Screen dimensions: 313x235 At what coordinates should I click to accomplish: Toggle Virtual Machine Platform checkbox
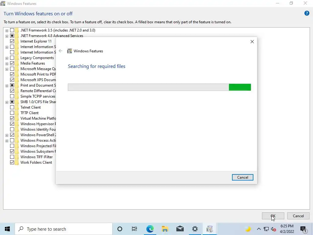(12, 118)
